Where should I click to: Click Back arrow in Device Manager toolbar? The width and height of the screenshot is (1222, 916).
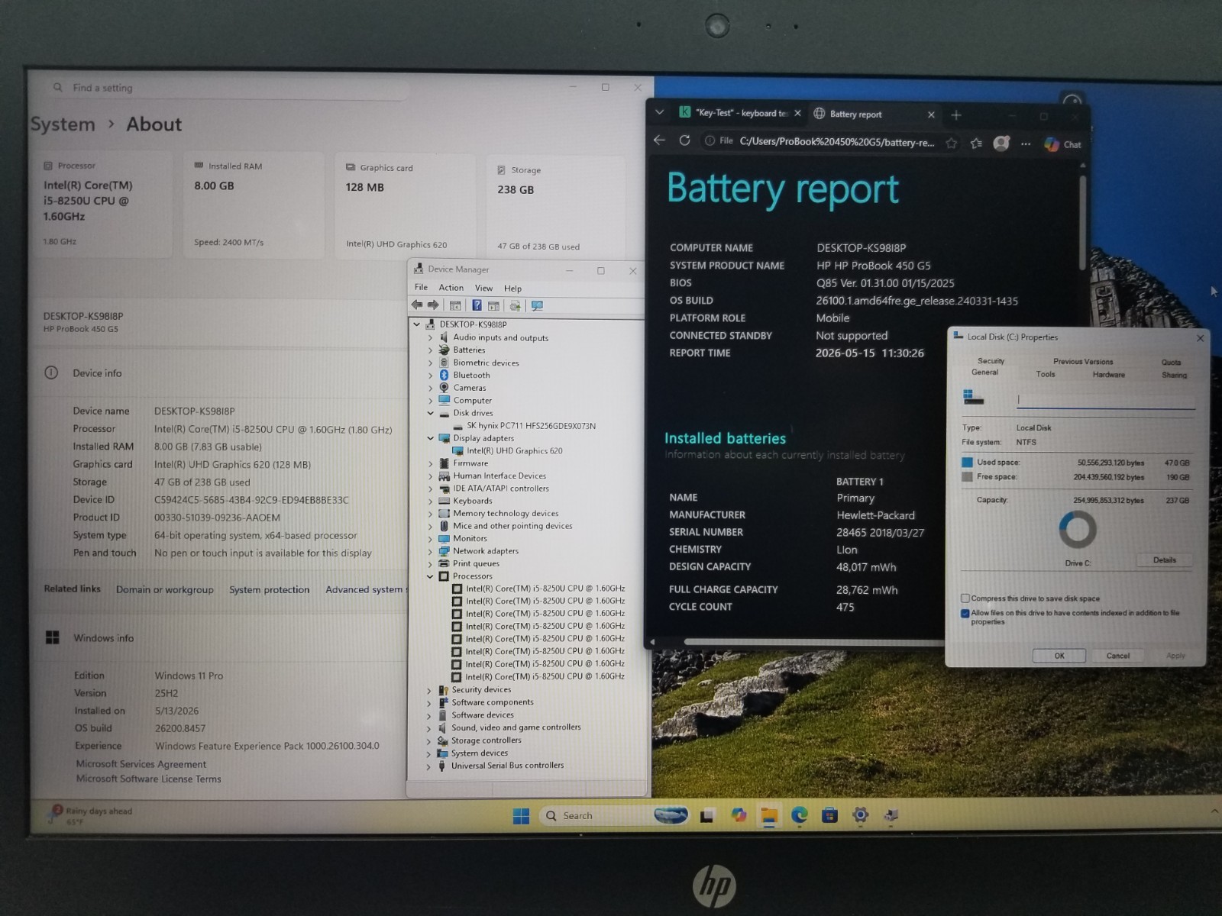point(417,305)
